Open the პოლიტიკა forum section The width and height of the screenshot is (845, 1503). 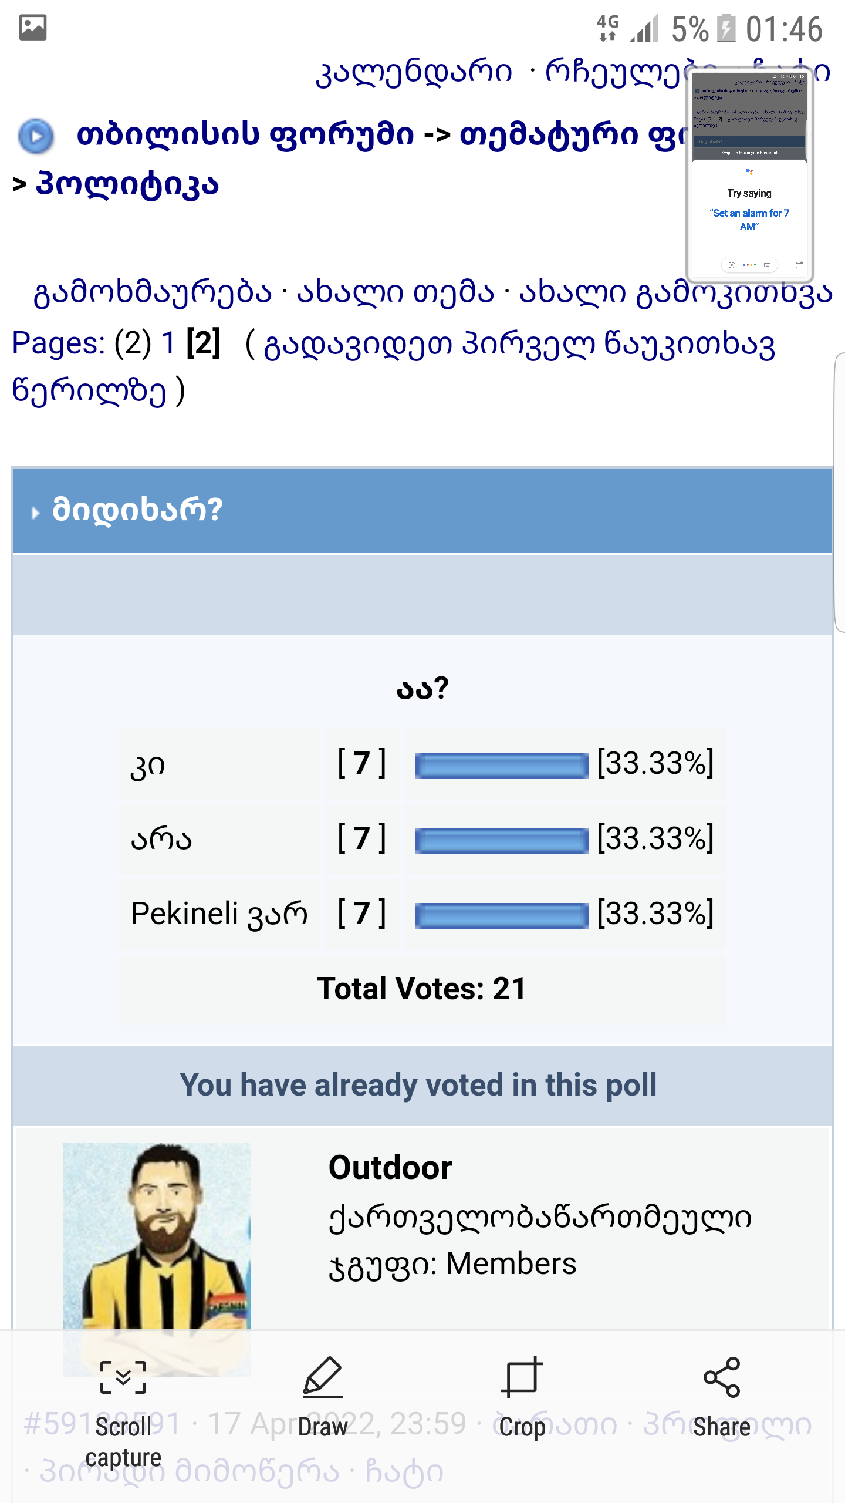(127, 184)
